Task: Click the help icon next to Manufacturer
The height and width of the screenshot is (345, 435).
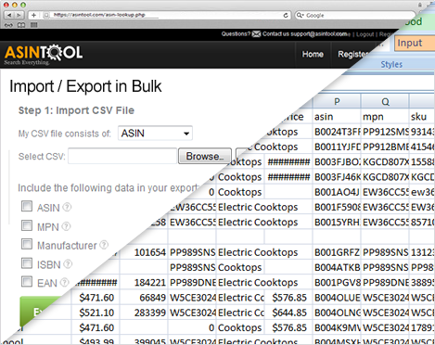Action: [x=104, y=245]
